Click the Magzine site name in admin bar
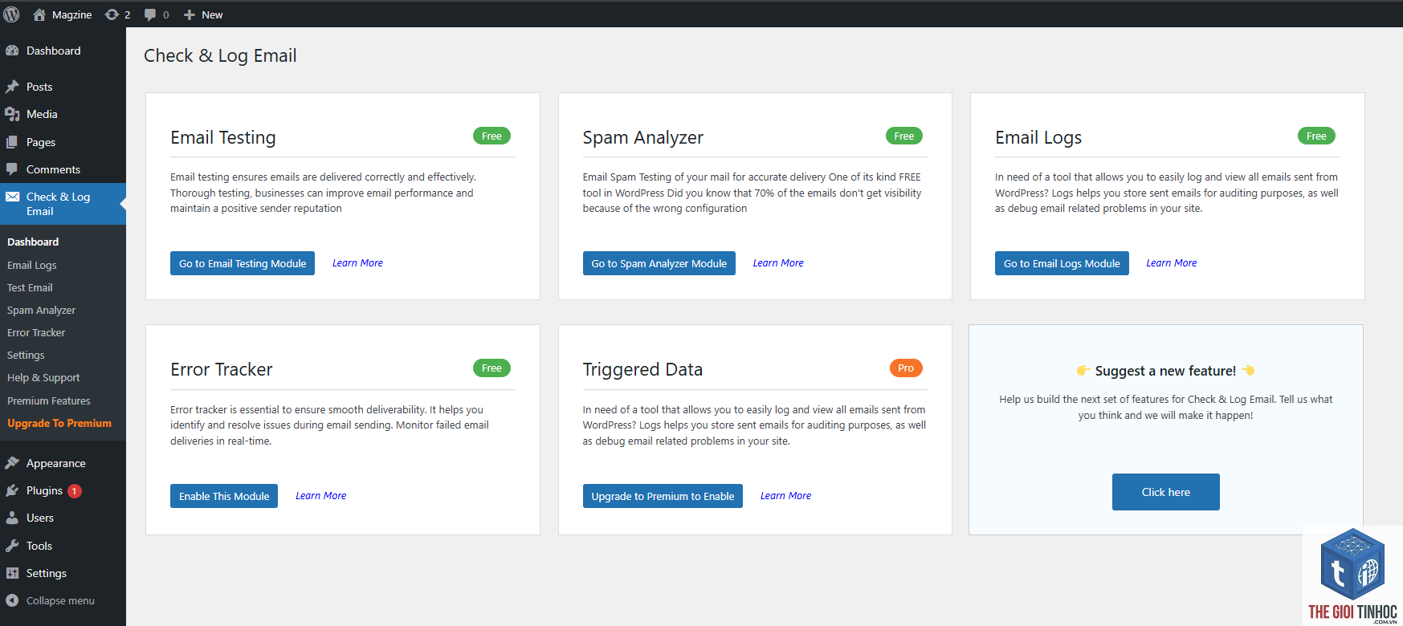Screen dimensions: 1403x626 [x=71, y=14]
